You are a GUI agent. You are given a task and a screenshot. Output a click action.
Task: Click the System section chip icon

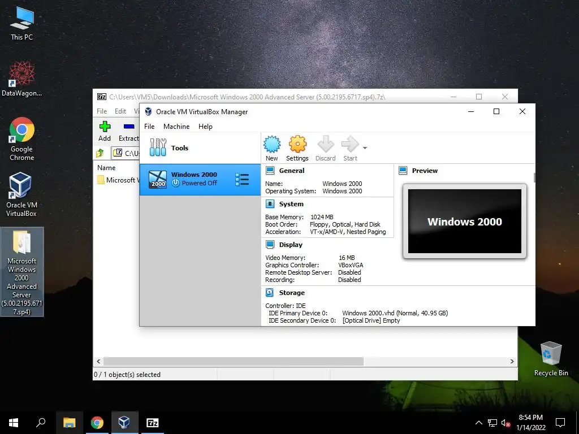click(270, 203)
